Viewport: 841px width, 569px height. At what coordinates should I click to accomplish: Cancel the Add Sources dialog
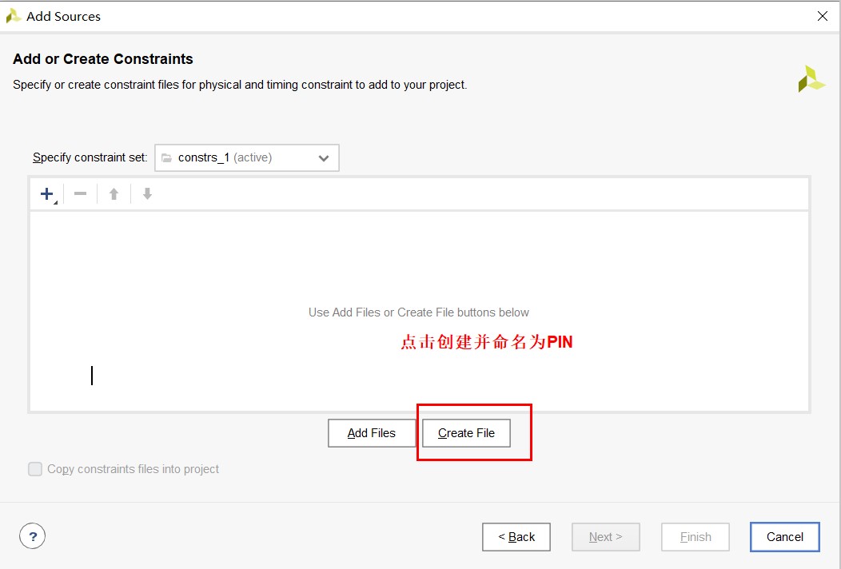(x=784, y=537)
